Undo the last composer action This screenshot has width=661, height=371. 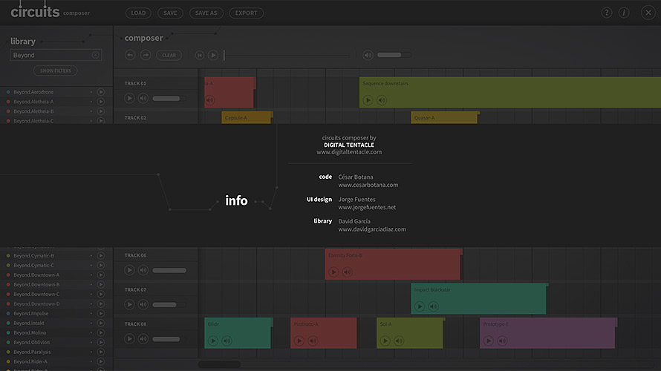tap(130, 55)
